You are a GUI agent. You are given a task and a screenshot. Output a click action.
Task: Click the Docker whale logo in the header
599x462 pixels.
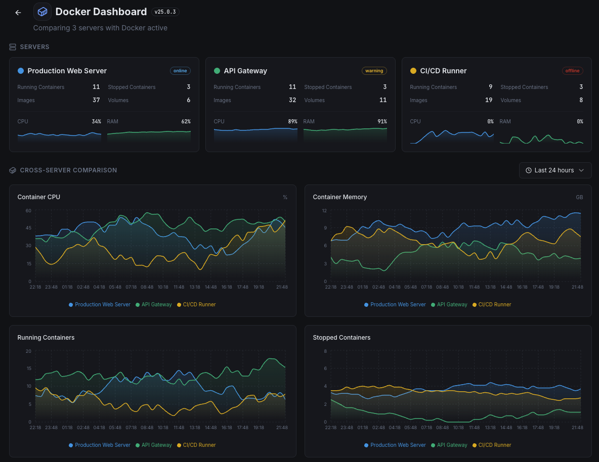tap(42, 11)
